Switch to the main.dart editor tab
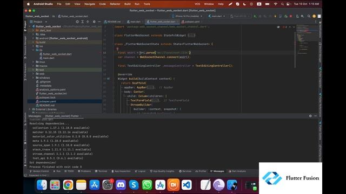 [134, 22]
